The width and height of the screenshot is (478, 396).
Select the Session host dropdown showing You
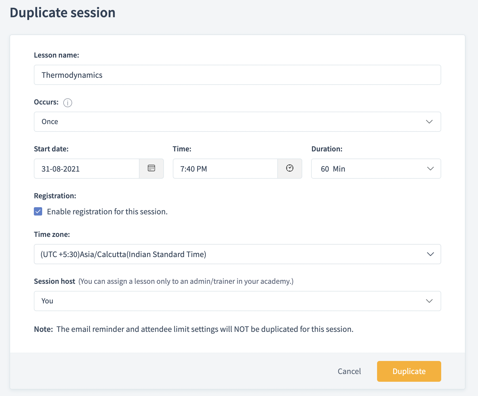coord(232,301)
